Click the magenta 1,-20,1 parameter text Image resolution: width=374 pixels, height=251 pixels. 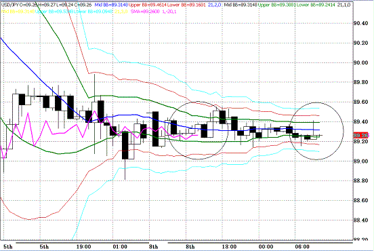[169, 12]
